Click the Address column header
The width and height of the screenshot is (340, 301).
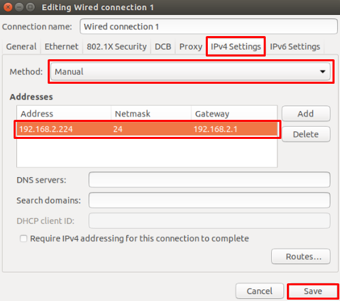(x=64, y=114)
